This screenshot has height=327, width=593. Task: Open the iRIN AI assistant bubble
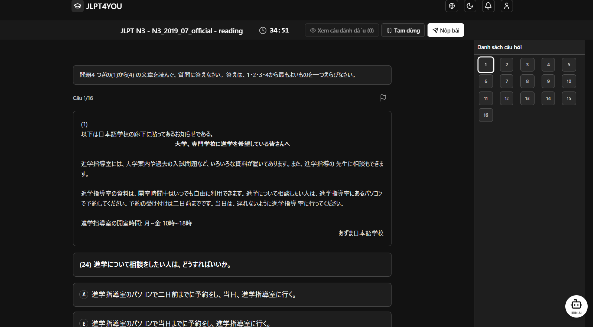tap(576, 306)
